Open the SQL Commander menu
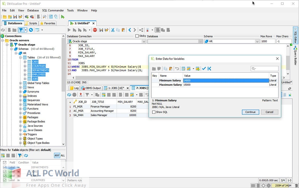The image size is (299, 188). tap(53, 10)
